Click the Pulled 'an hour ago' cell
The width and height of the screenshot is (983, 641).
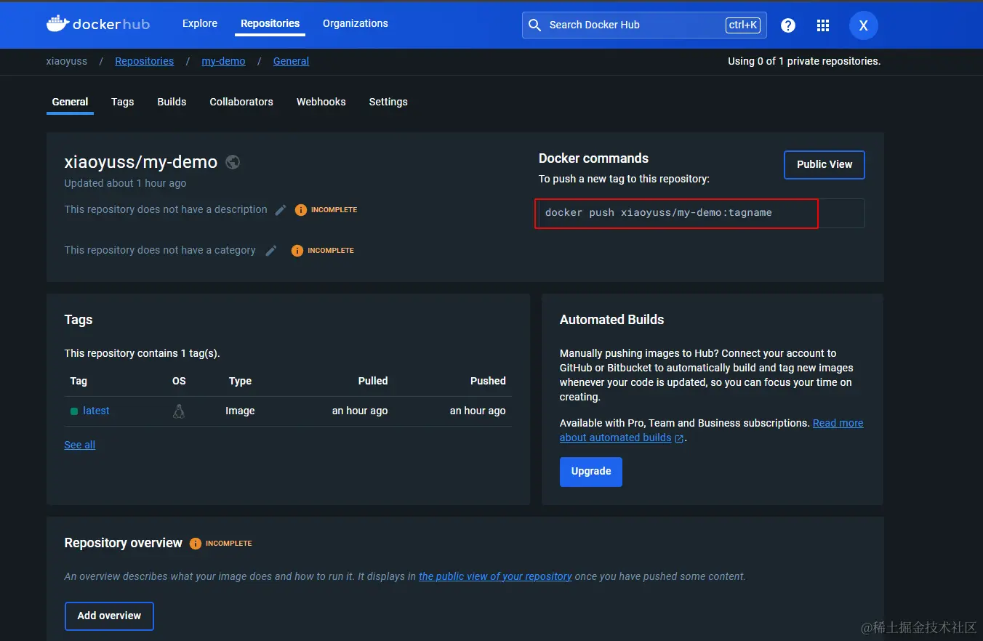pyautogui.click(x=360, y=411)
